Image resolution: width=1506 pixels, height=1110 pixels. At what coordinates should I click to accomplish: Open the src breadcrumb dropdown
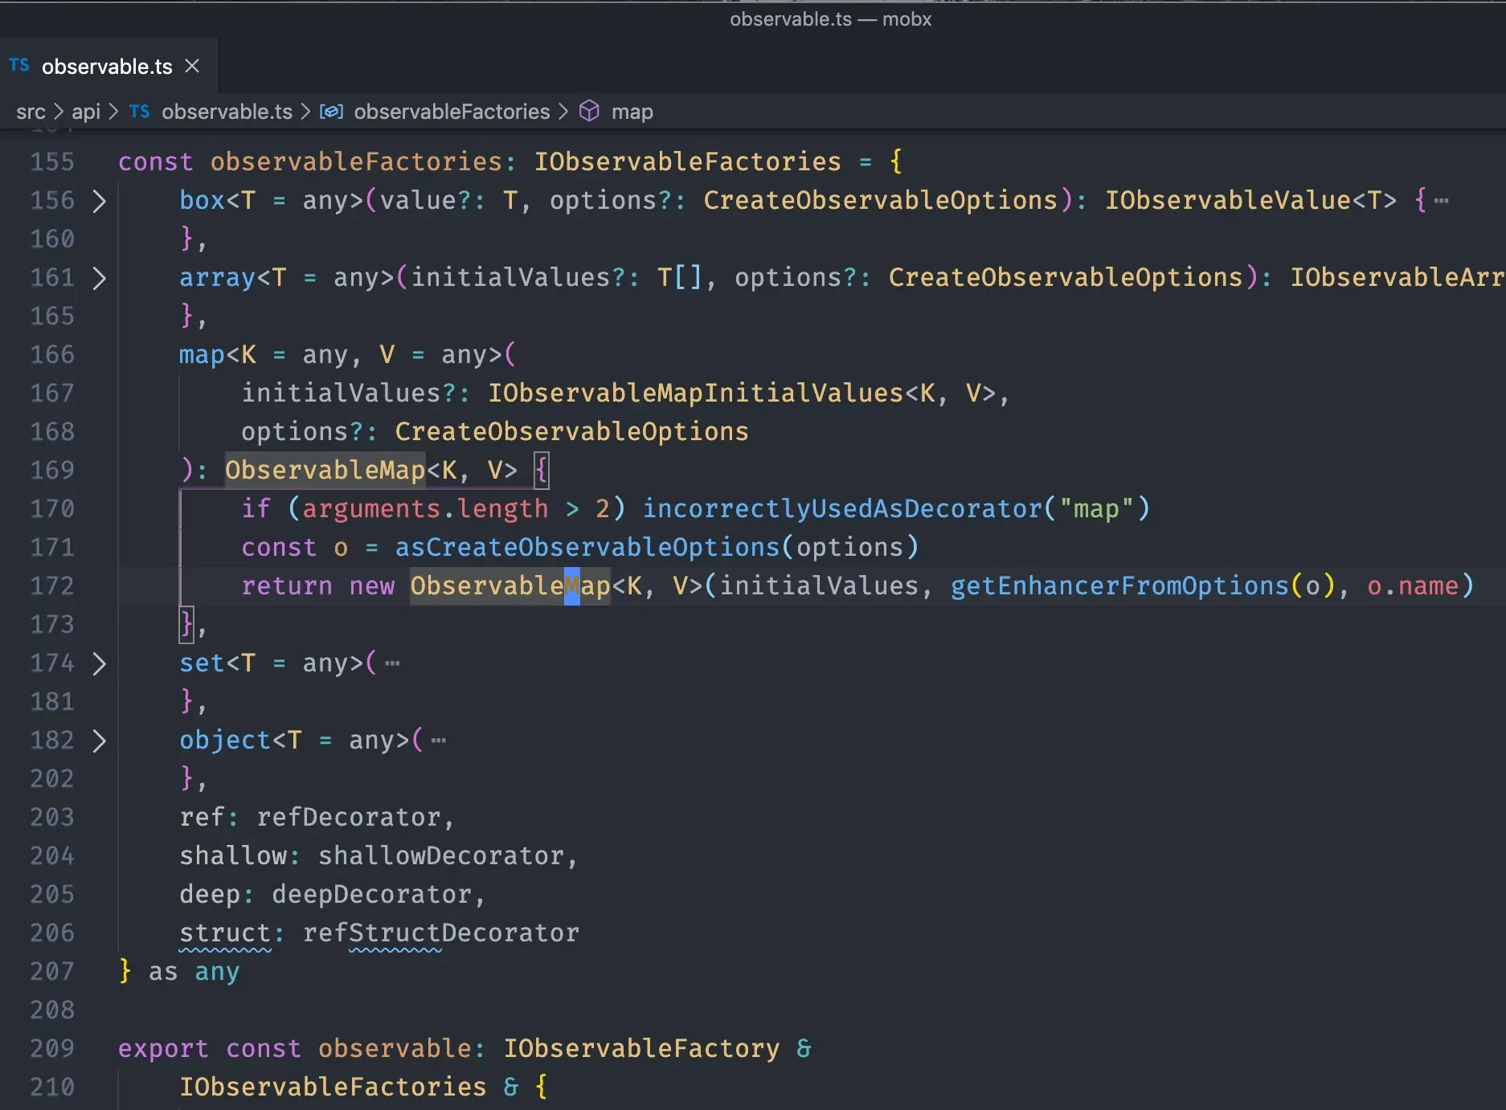31,112
